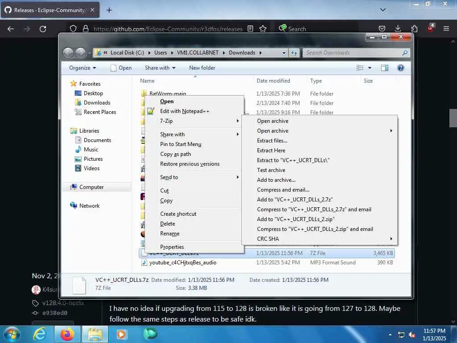Select Users in address breadcrumb
This screenshot has width=457, height=343.
161,53
